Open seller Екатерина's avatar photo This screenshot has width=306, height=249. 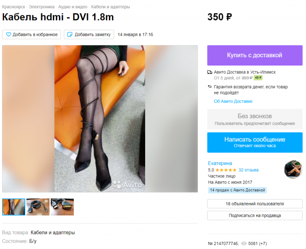point(293,169)
